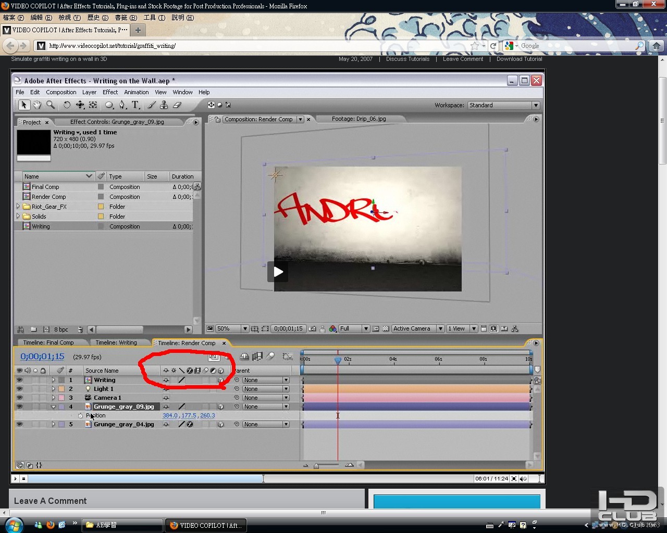Select the Pan Behind tool
The width and height of the screenshot is (667, 533).
[93, 105]
